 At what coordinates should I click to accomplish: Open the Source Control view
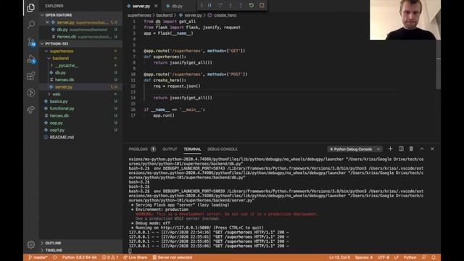(30, 42)
